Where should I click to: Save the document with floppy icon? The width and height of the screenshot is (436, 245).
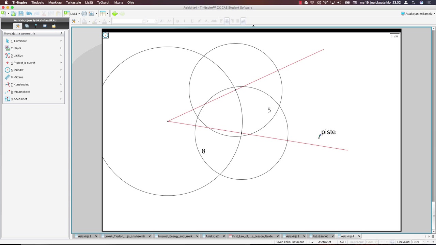21,14
